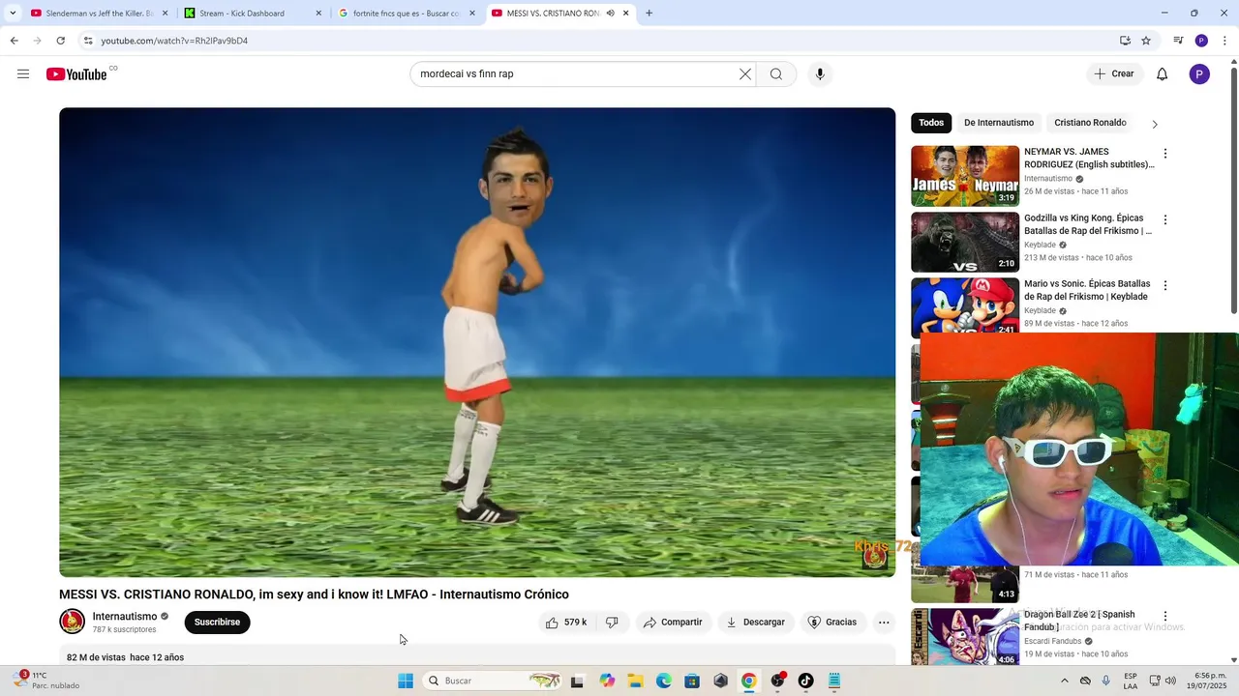This screenshot has width=1239, height=696.
Task: Open options for Godzilla vs King Kong video
Action: click(1165, 219)
